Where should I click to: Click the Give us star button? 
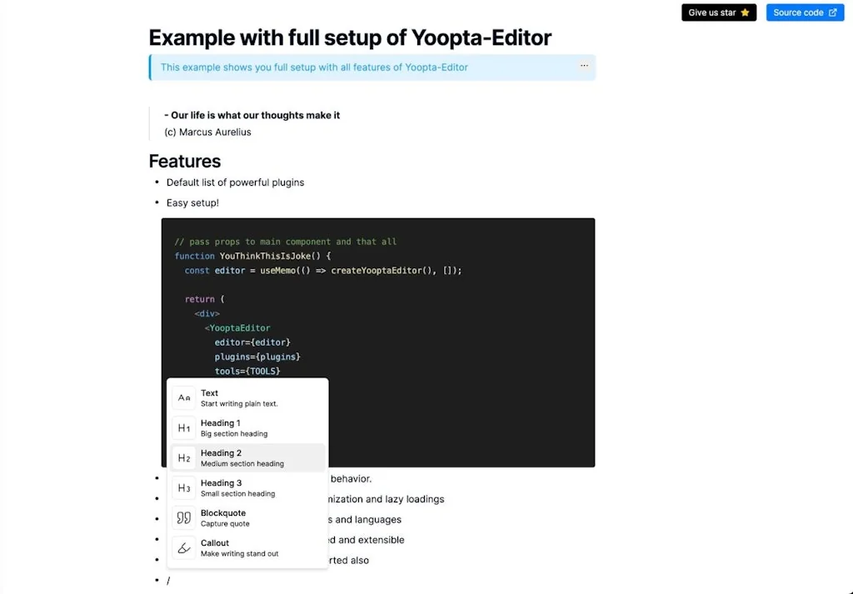(718, 12)
